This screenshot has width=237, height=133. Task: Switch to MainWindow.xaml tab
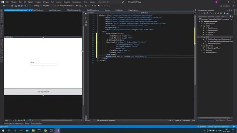(x=55, y=10)
